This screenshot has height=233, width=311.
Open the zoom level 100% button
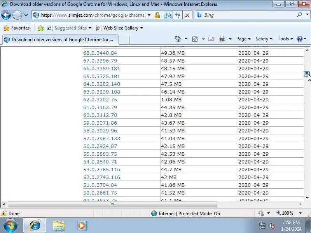pyautogui.click(x=285, y=213)
